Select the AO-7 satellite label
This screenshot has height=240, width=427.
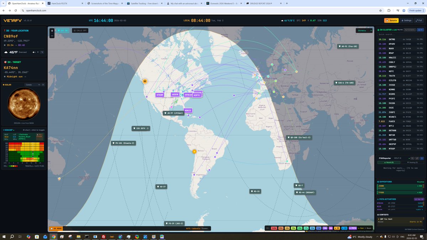[299, 185]
